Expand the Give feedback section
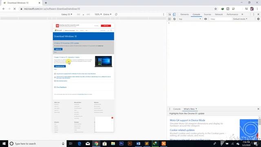This screenshot has width=261, height=147. tap(60, 87)
